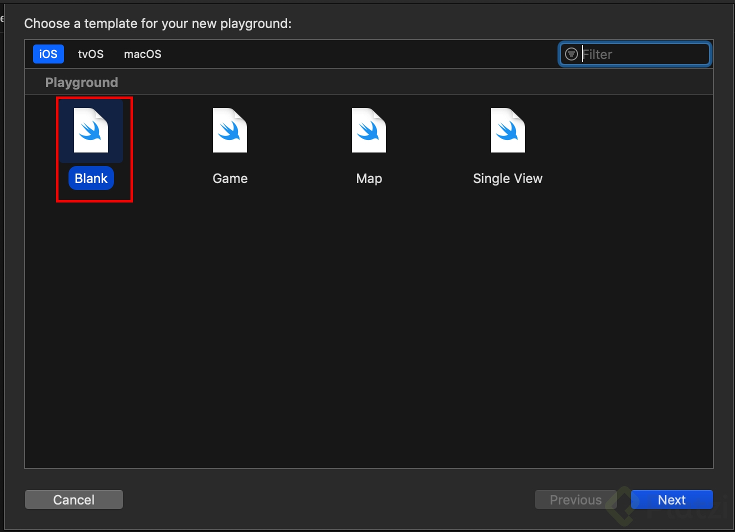Screen dimensions: 735x532
Task: Select the Blank template Swift icon
Action: pyautogui.click(x=91, y=130)
